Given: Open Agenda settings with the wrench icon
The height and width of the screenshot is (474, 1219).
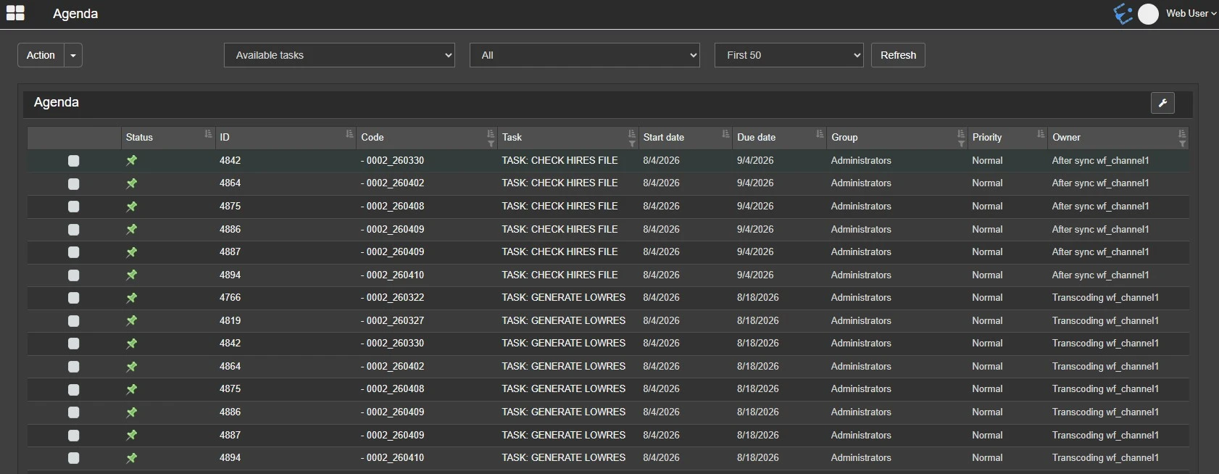Looking at the screenshot, I should [x=1162, y=103].
